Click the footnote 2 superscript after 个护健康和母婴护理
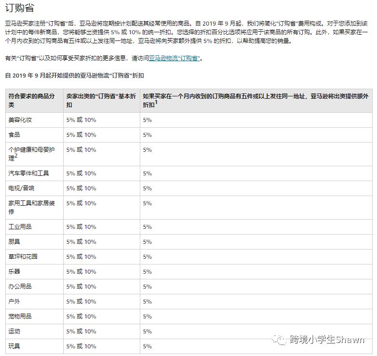The image size is (377, 356). click(16, 156)
